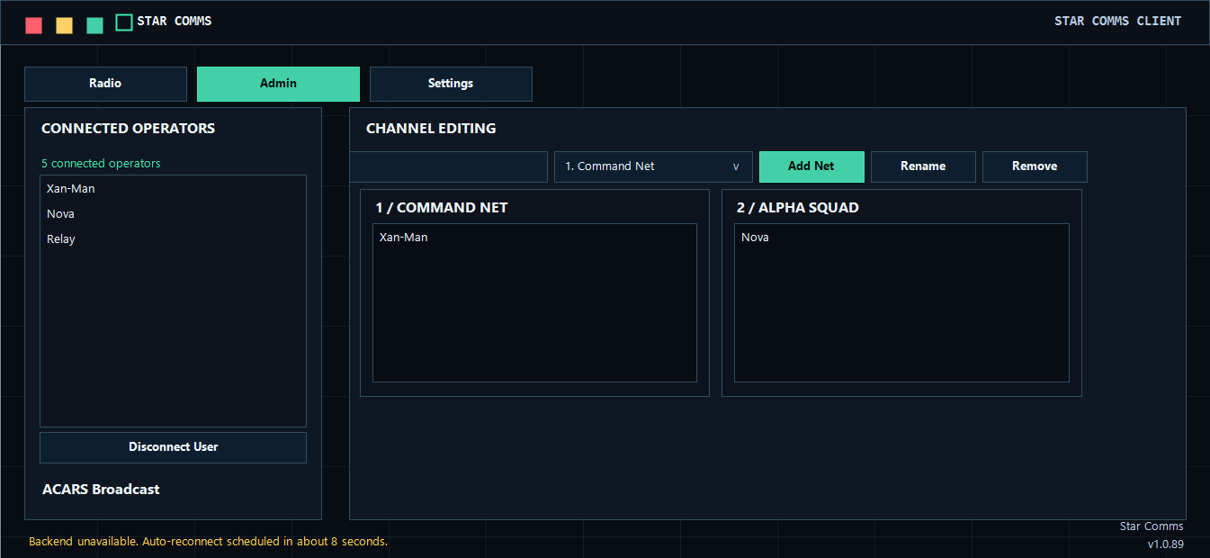Click the 1 / COMMAND NET heading
1210x558 pixels.
coord(442,208)
